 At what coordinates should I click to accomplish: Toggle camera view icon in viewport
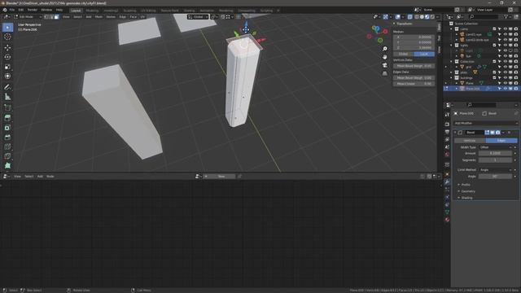pyautogui.click(x=384, y=65)
